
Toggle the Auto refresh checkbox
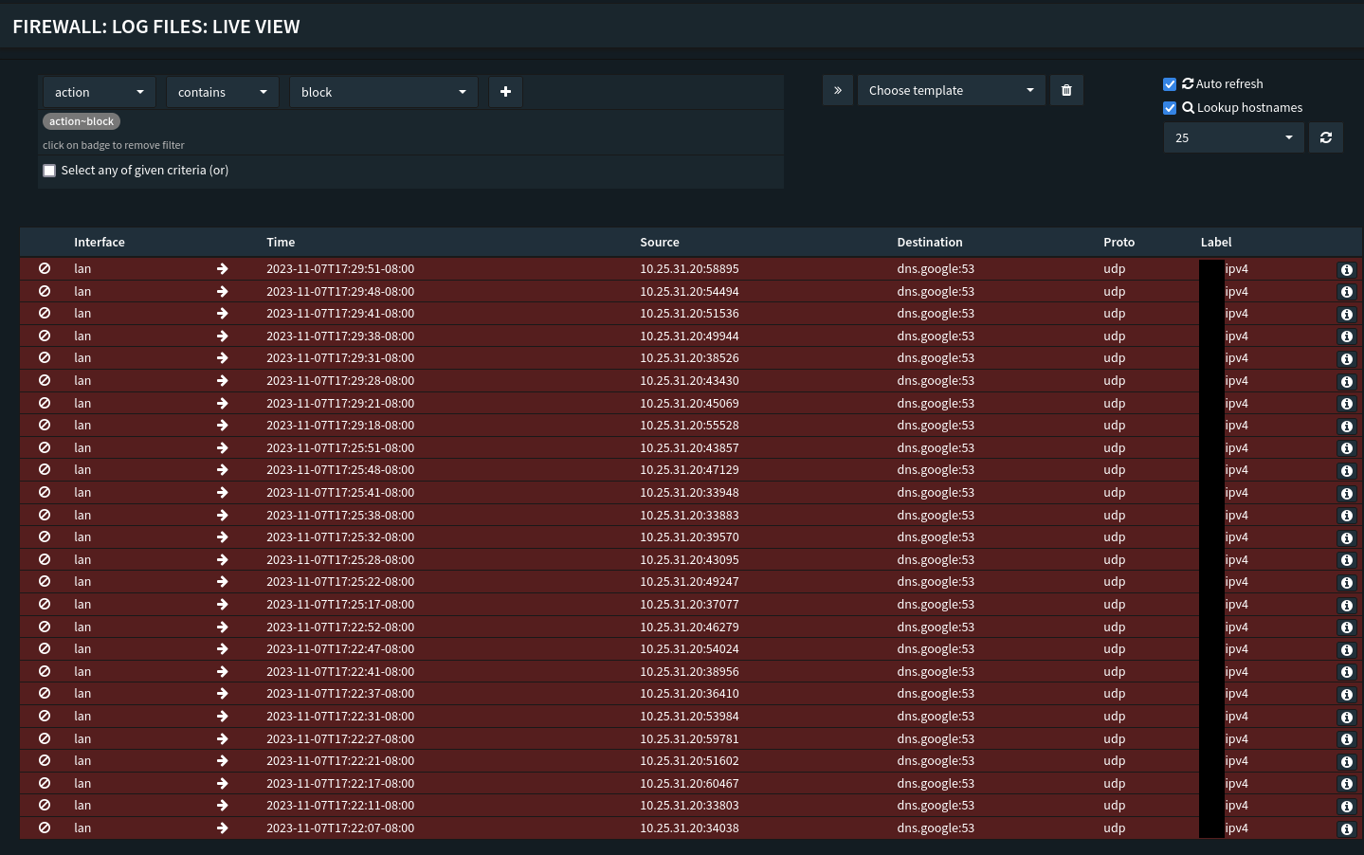(x=1170, y=84)
